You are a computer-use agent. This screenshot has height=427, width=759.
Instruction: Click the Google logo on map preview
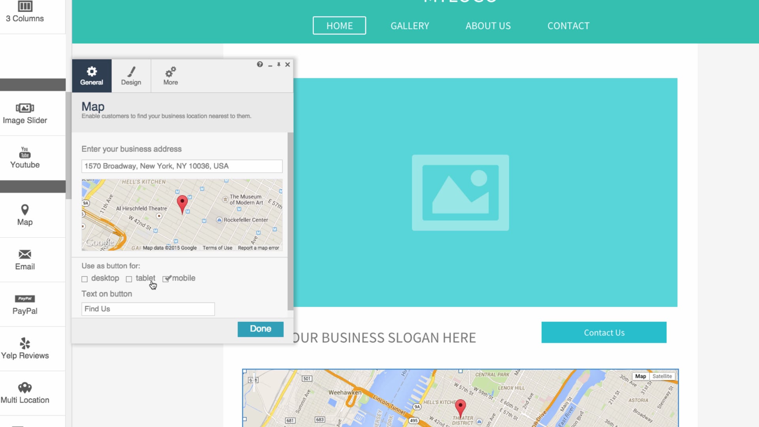[100, 243]
